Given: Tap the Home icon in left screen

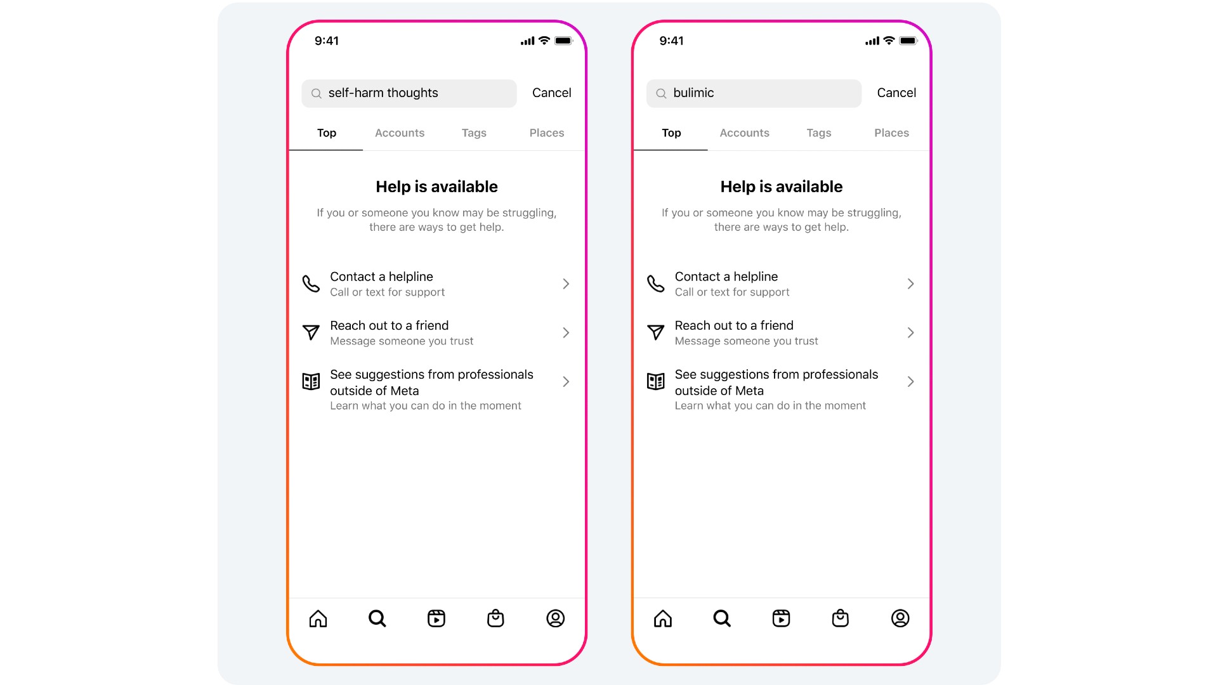Looking at the screenshot, I should coord(318,618).
